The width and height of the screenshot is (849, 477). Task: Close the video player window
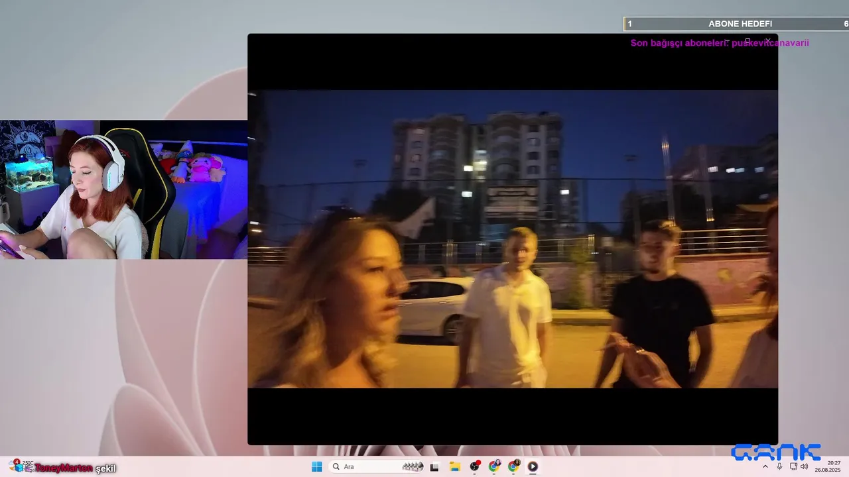(x=767, y=41)
